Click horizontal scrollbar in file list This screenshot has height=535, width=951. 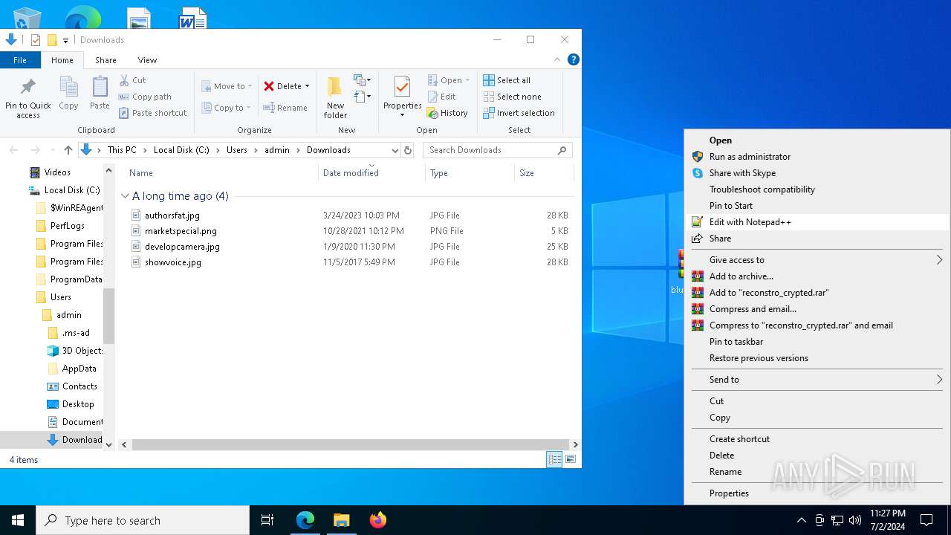351,444
